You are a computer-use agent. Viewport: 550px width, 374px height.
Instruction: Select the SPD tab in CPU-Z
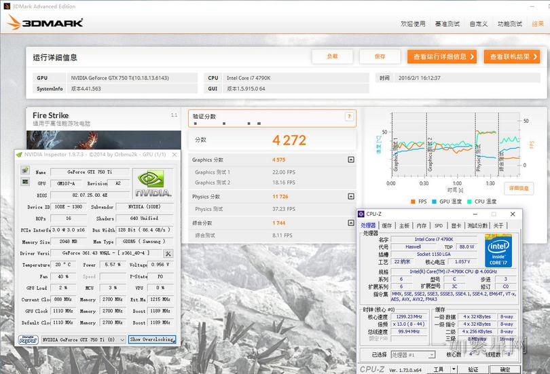point(439,225)
